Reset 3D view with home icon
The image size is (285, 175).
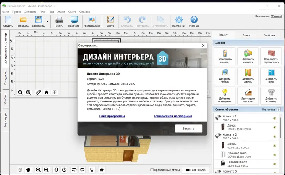[102, 170]
